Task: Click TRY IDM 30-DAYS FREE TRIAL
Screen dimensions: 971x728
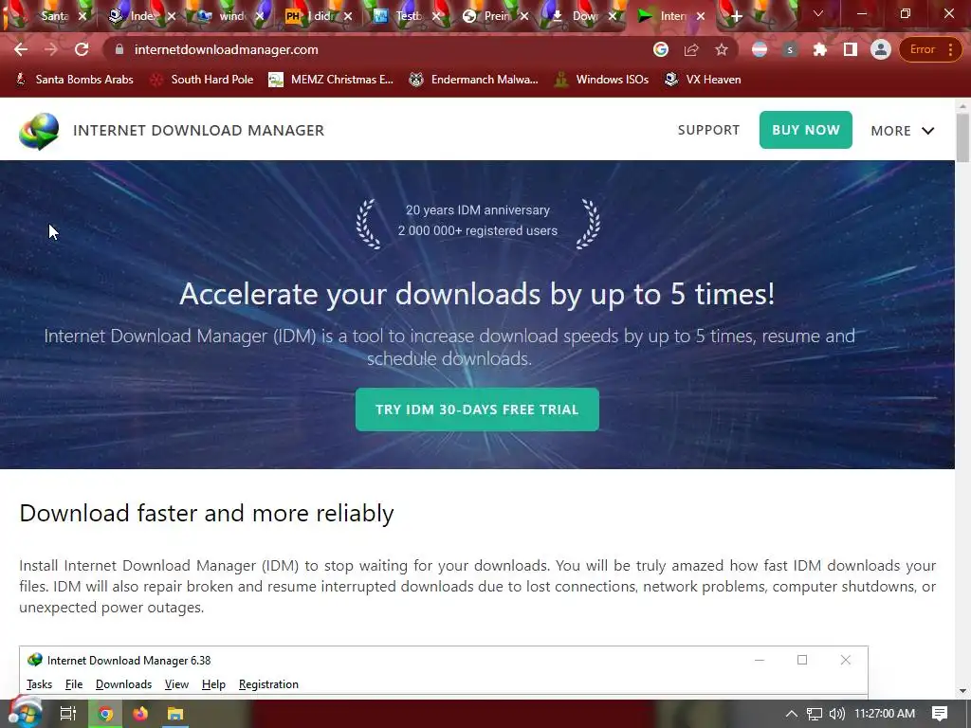Action: (x=477, y=409)
